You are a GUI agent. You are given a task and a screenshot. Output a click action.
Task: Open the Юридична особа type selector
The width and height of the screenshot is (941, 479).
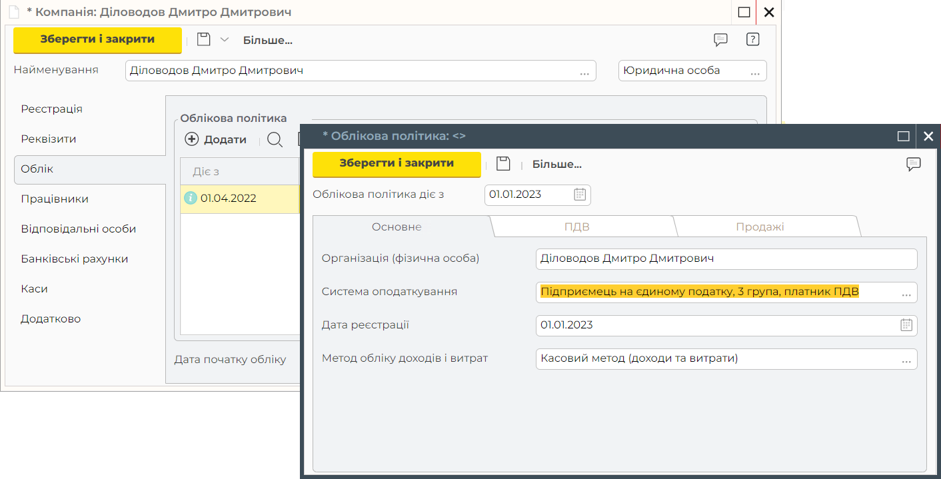(x=755, y=71)
